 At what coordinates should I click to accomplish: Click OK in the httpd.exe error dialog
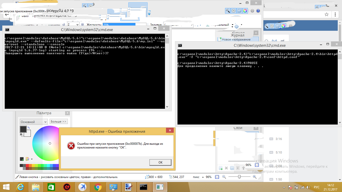coord(160,162)
